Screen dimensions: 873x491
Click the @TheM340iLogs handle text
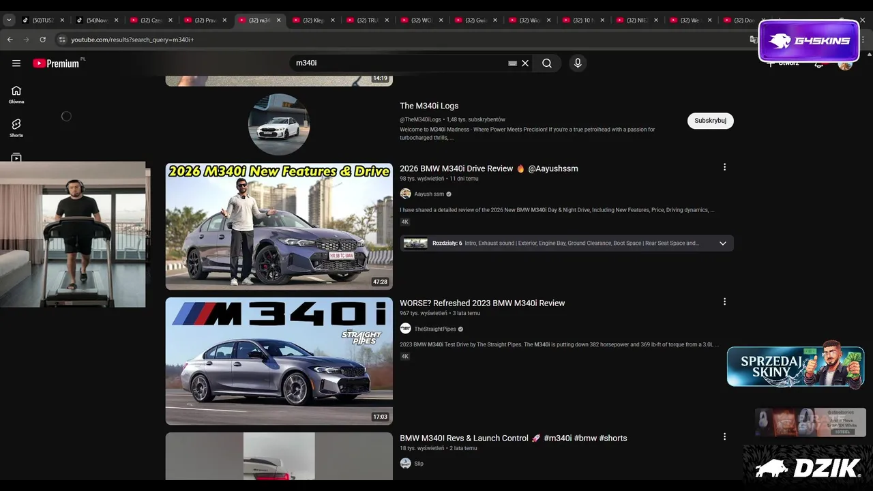point(420,119)
